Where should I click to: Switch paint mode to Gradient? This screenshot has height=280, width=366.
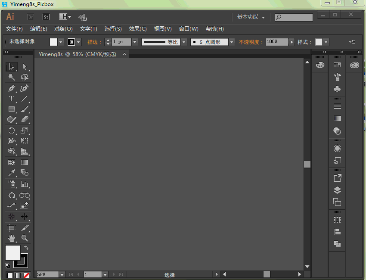point(18,275)
